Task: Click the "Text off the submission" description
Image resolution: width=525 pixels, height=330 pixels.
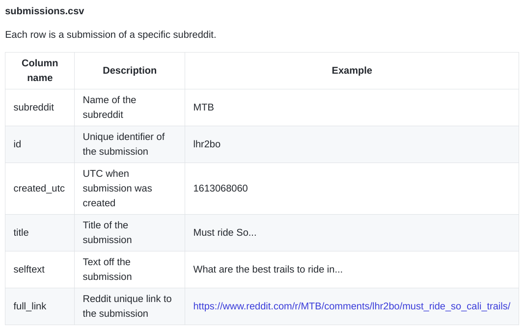Action: pyautogui.click(x=107, y=269)
